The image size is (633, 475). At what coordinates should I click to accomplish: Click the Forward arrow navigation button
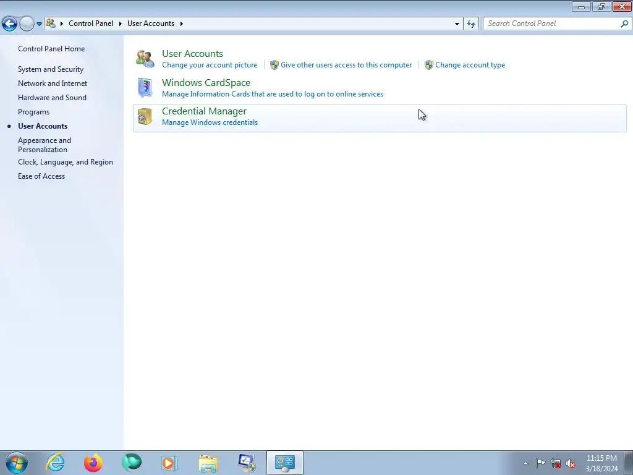click(x=27, y=24)
